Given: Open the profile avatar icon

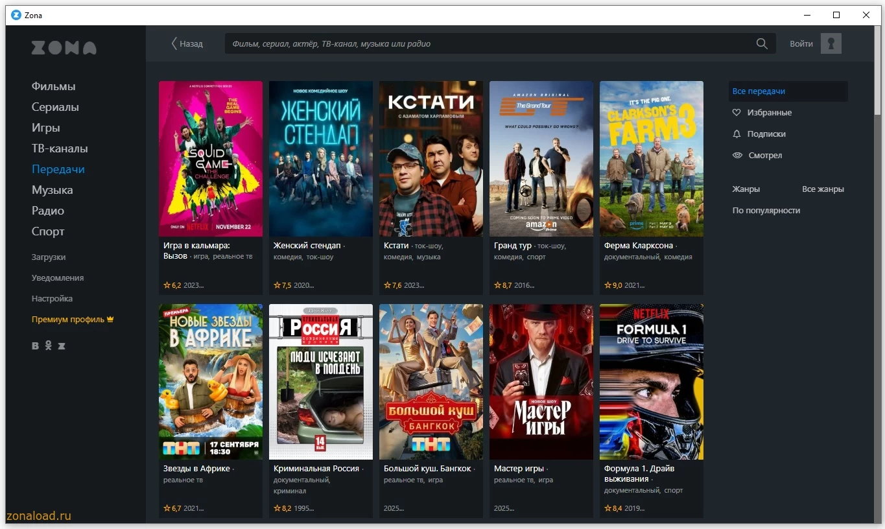Looking at the screenshot, I should coord(831,43).
